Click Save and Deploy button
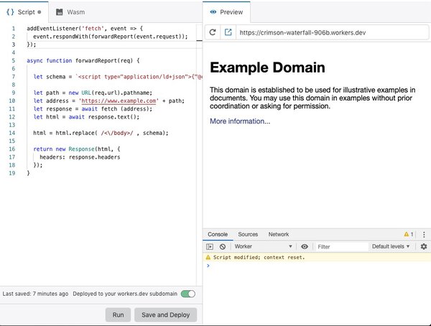 (166, 315)
